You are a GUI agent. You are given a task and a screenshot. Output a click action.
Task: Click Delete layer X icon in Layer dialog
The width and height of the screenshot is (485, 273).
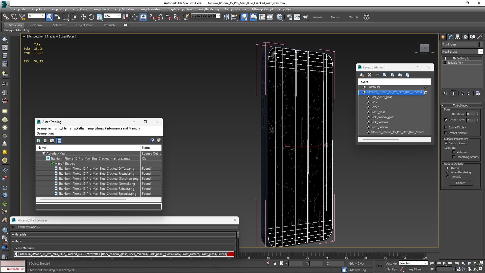point(369,75)
